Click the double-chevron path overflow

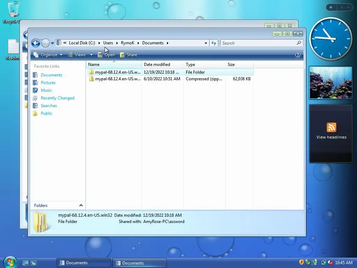pyautogui.click(x=65, y=43)
